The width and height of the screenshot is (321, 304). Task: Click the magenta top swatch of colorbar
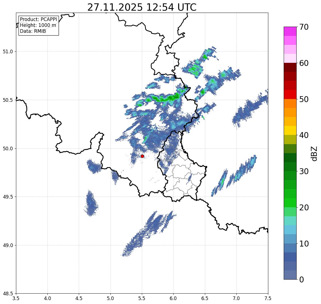point(290,31)
